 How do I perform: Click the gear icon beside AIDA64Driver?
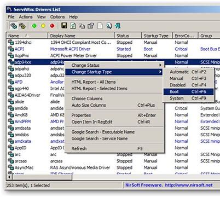pos(11,95)
